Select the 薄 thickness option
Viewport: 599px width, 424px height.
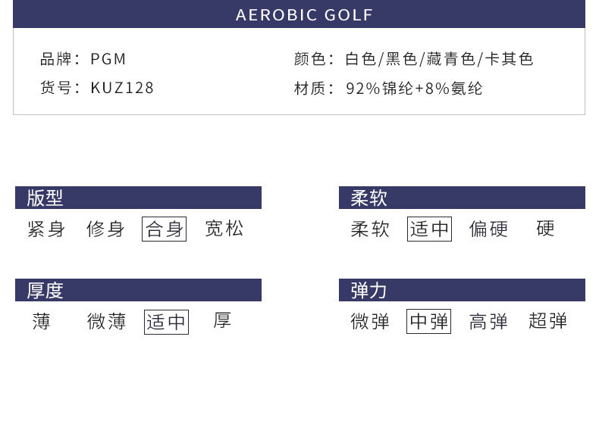tap(42, 322)
